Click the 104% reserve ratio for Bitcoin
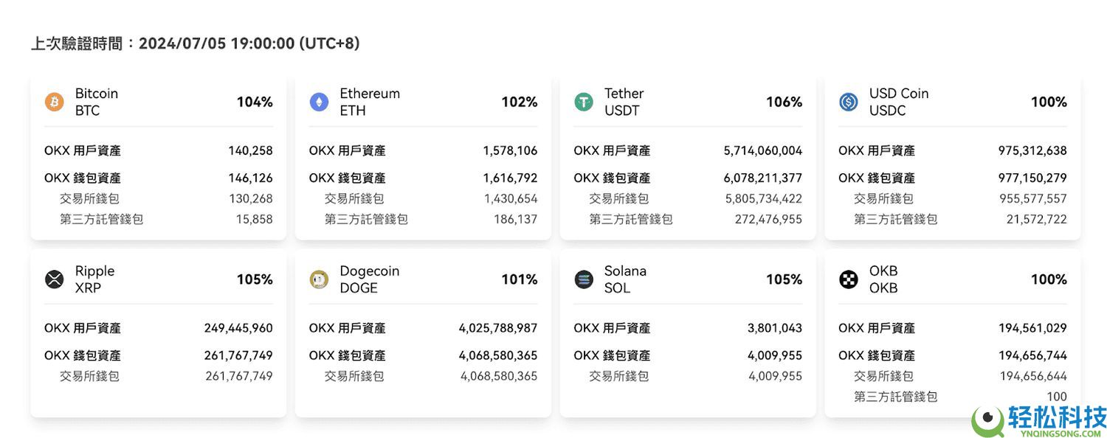The width and height of the screenshot is (1107, 438). [255, 102]
